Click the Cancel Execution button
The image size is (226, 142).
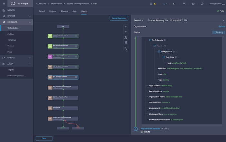[119, 18]
